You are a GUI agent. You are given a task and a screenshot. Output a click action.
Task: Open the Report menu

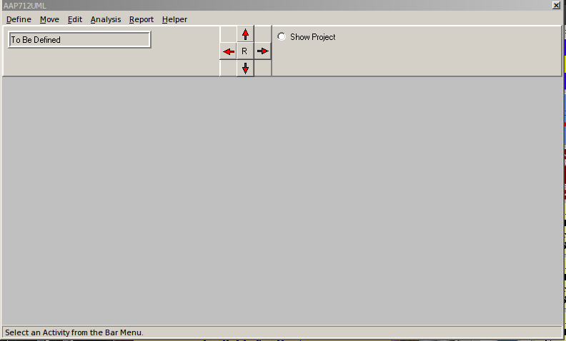pyautogui.click(x=141, y=19)
